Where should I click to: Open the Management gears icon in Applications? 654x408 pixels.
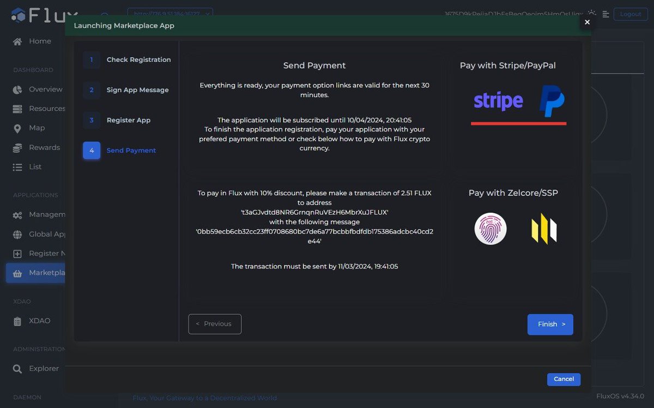pos(17,215)
